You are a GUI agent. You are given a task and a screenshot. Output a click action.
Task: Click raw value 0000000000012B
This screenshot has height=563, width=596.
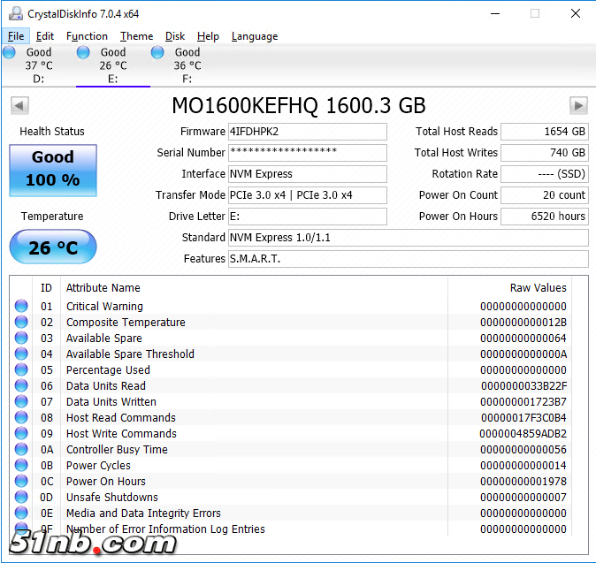coord(523,322)
